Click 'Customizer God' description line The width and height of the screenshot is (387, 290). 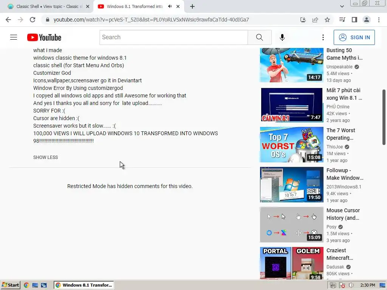coord(52,73)
